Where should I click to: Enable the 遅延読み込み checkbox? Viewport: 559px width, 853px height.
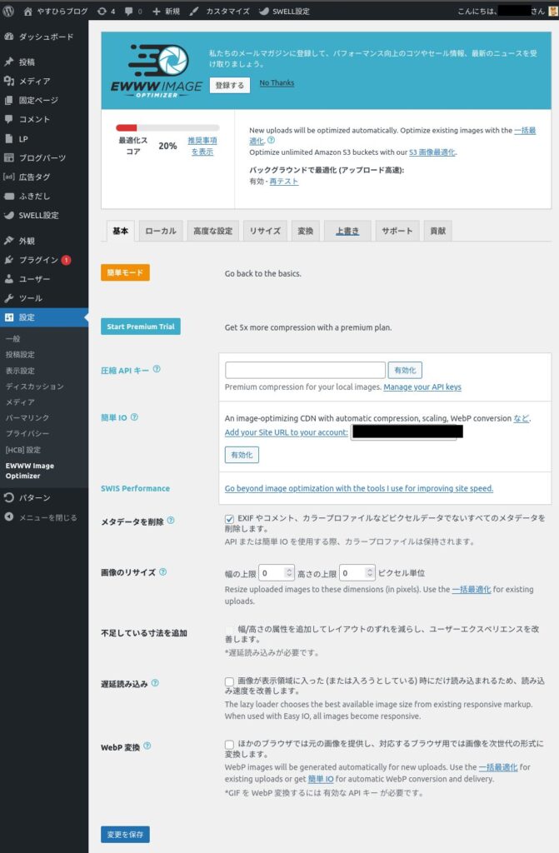point(229,681)
